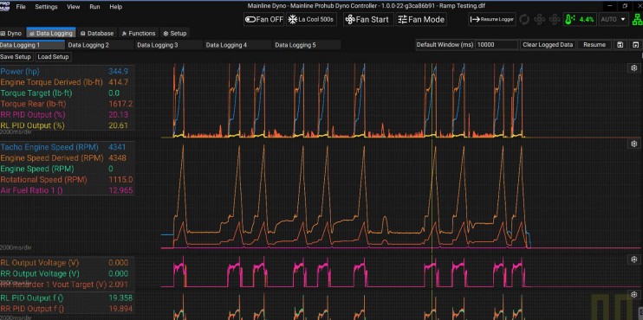Click the Load Setup button
This screenshot has height=320, width=643.
[53, 57]
